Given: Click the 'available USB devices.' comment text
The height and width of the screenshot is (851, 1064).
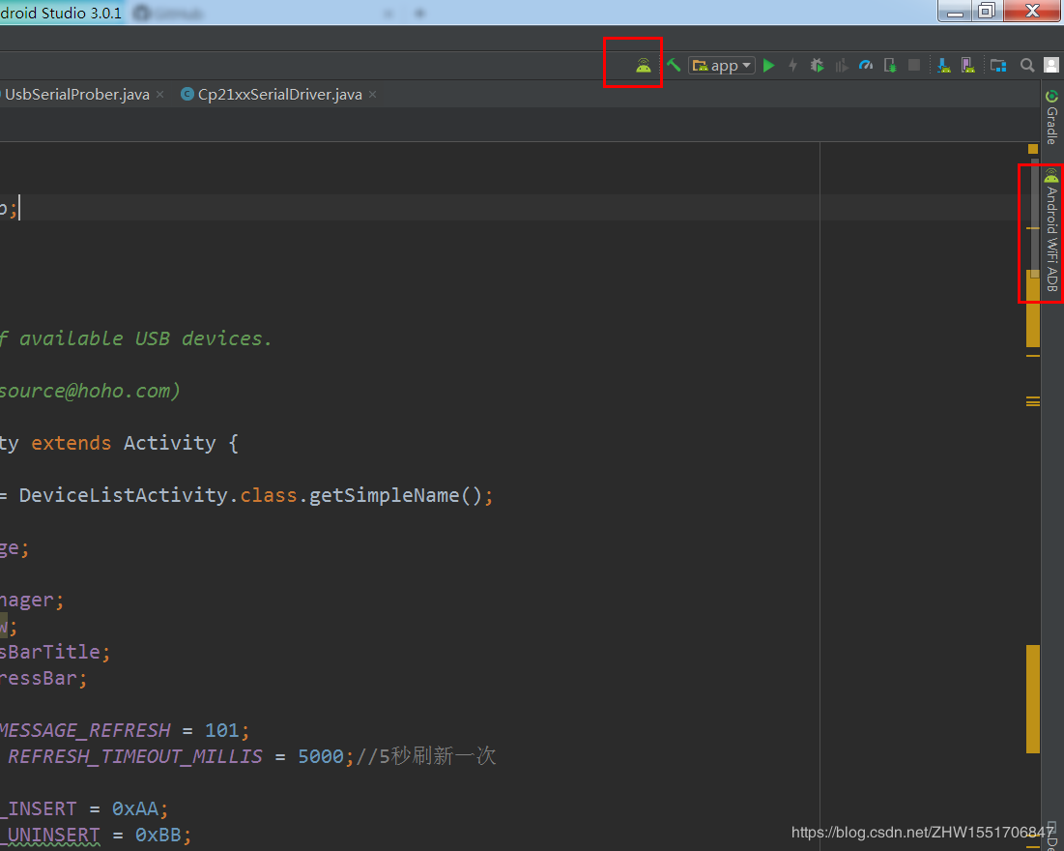Looking at the screenshot, I should (x=145, y=338).
